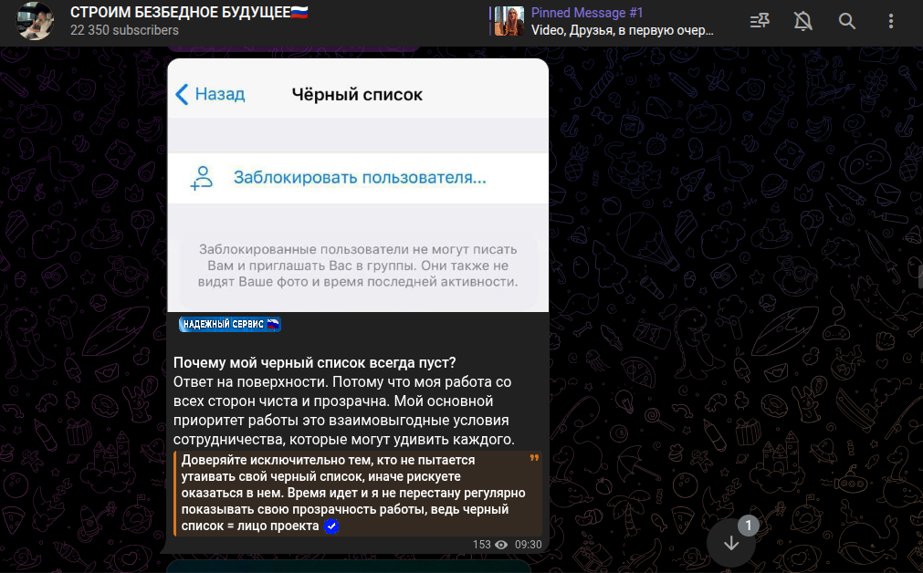Click the scroll-to-bottom arrow button

[x=730, y=543]
